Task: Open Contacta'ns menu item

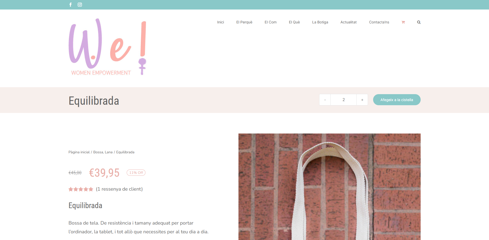Action: (379, 22)
